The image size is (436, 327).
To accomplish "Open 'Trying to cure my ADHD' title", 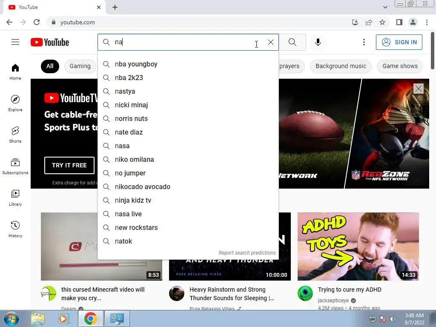I will pyautogui.click(x=350, y=290).
